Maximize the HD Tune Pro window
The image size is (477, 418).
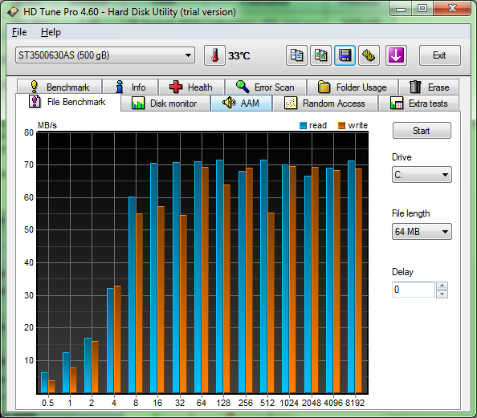pos(422,9)
